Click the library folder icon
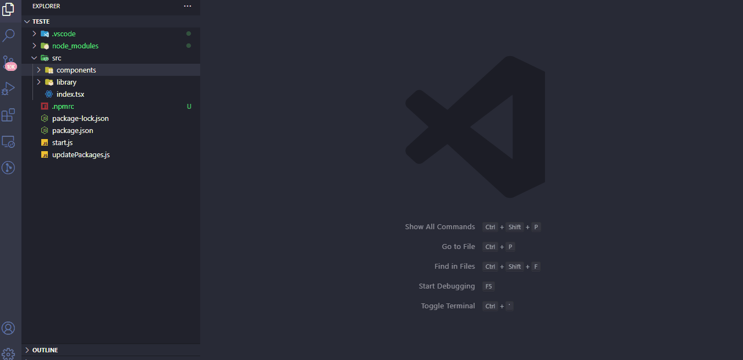743x360 pixels. [x=49, y=82]
